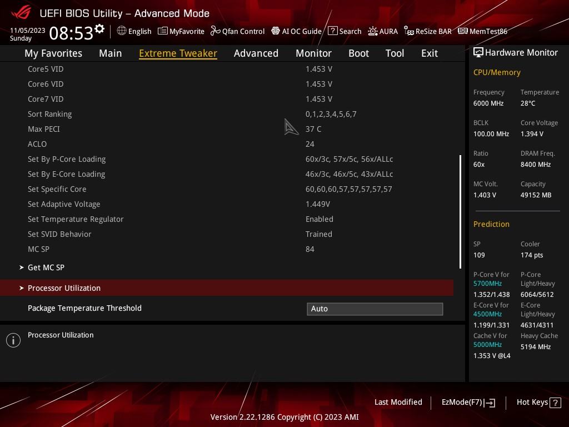This screenshot has width=569, height=427.
Task: Open Package Temperature Threshold Auto field
Action: pyautogui.click(x=375, y=309)
